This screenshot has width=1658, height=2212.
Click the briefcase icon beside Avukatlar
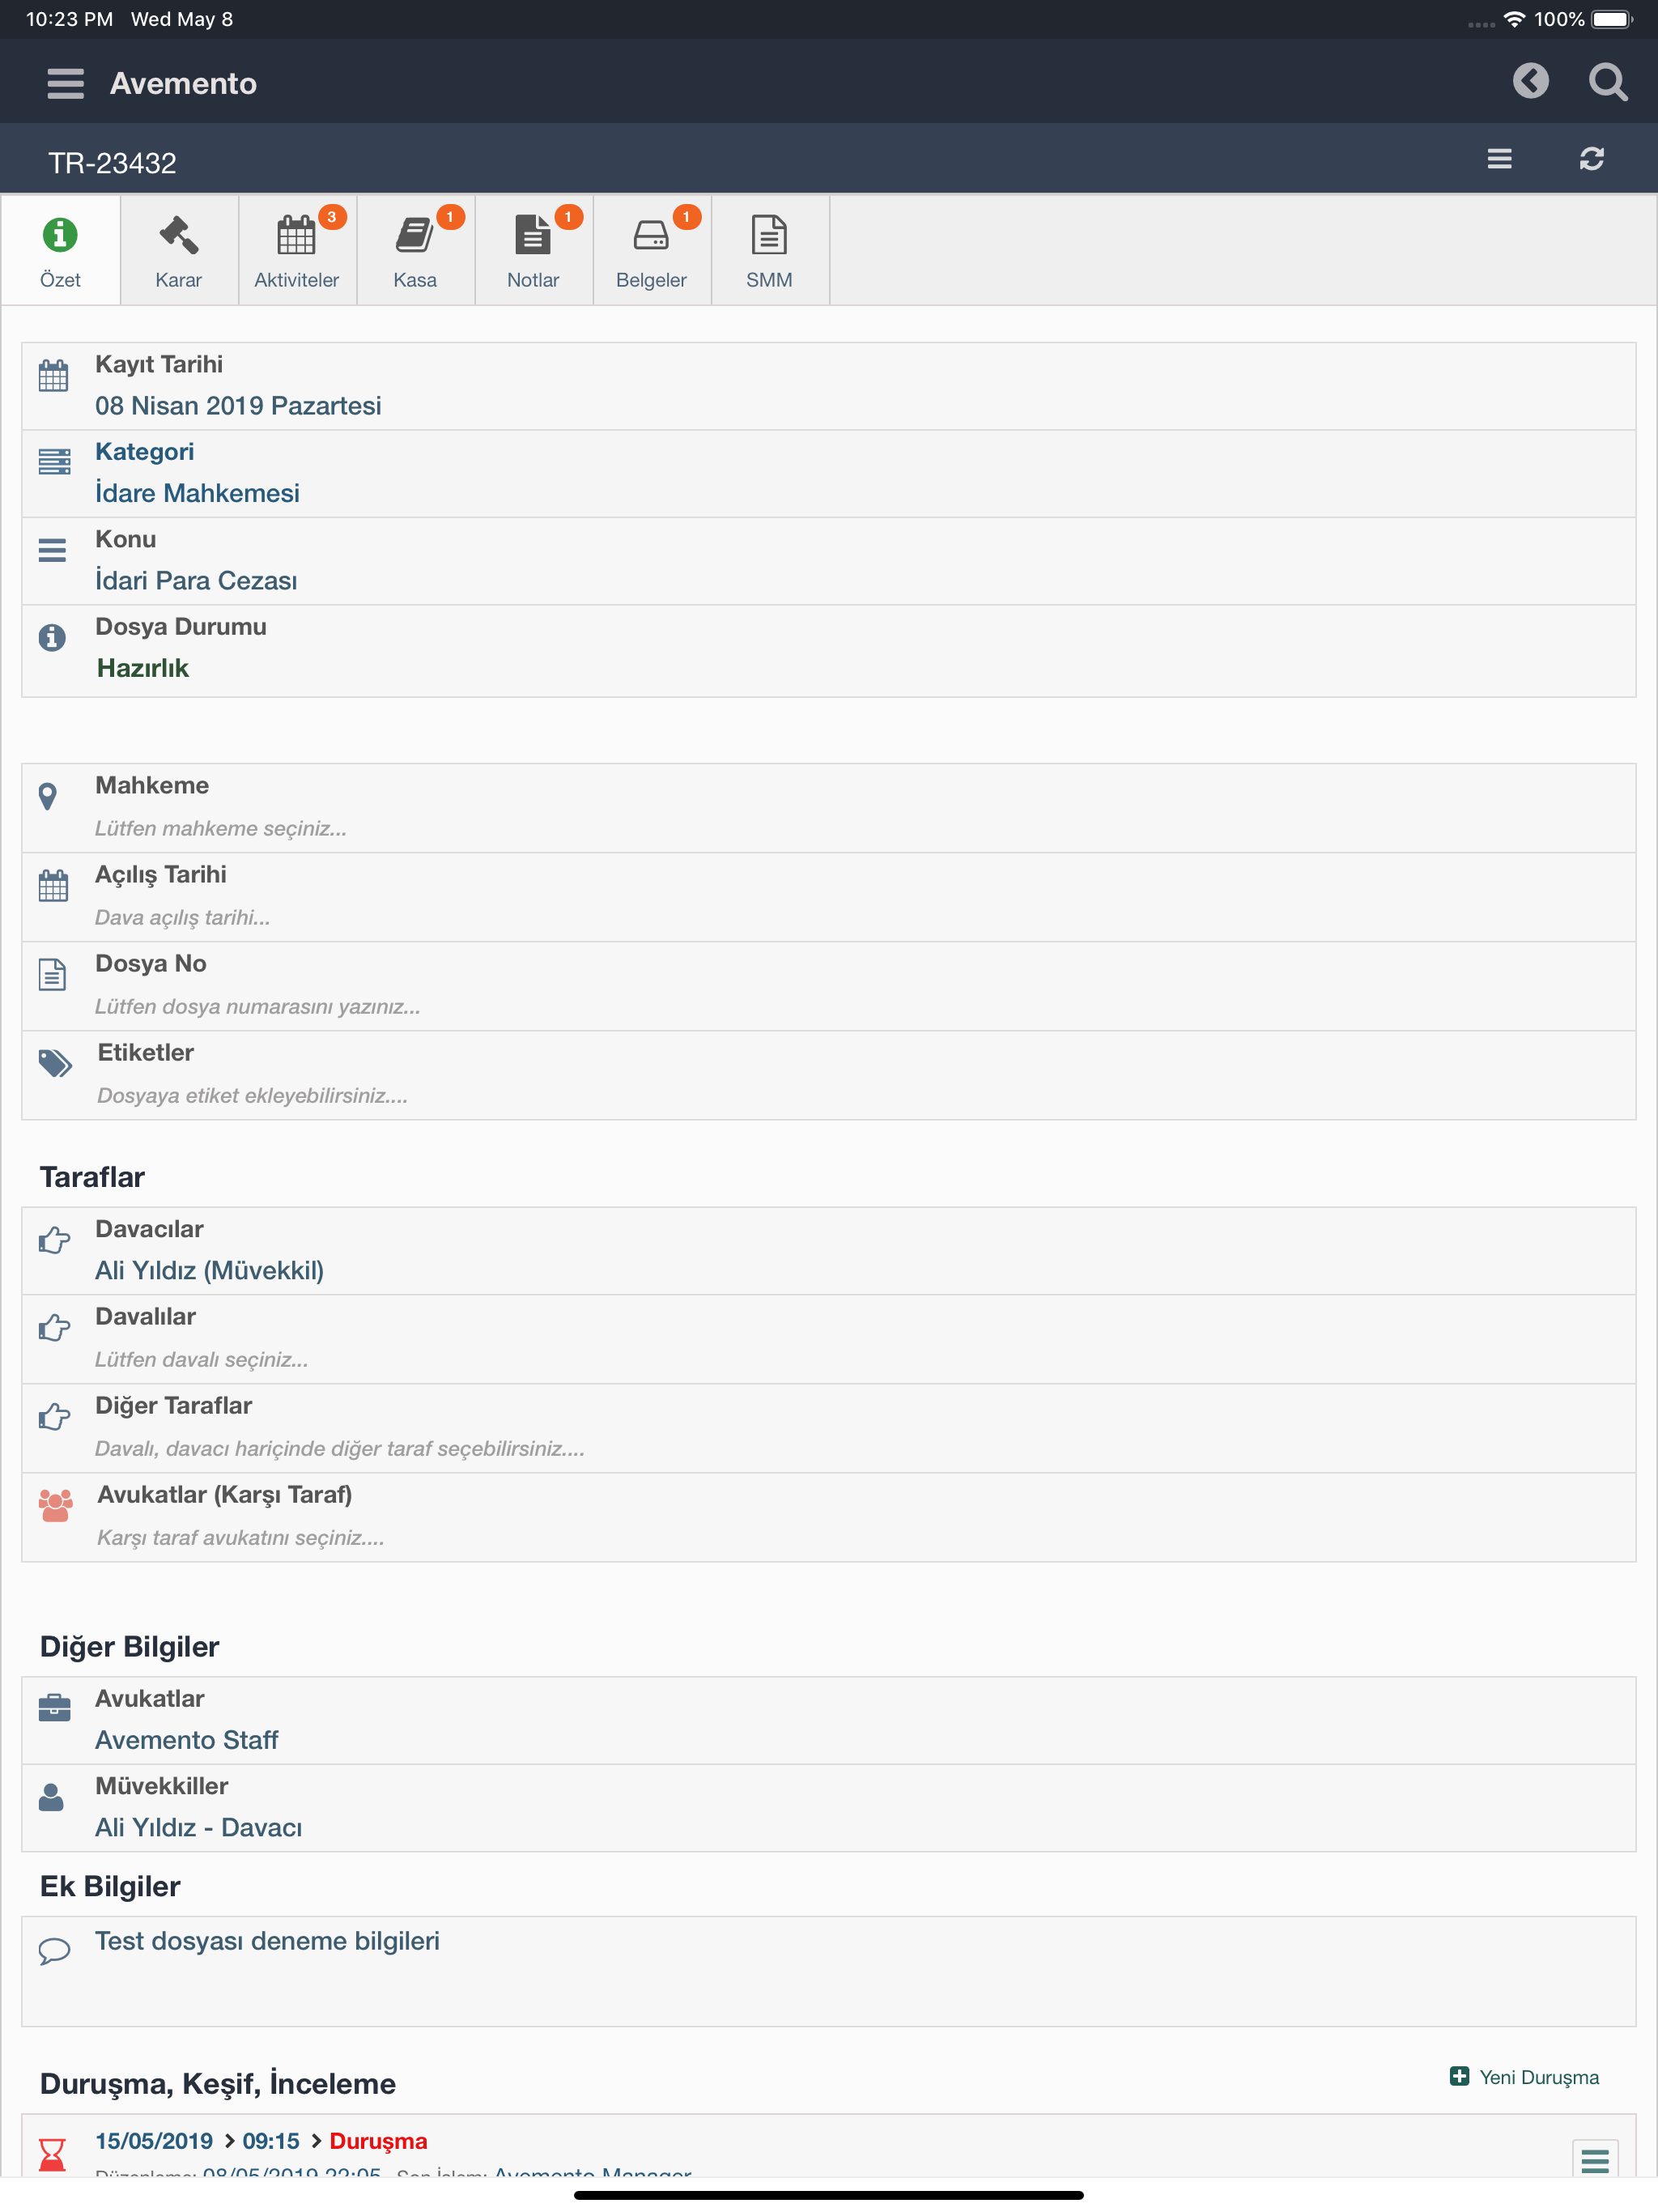tap(54, 1708)
